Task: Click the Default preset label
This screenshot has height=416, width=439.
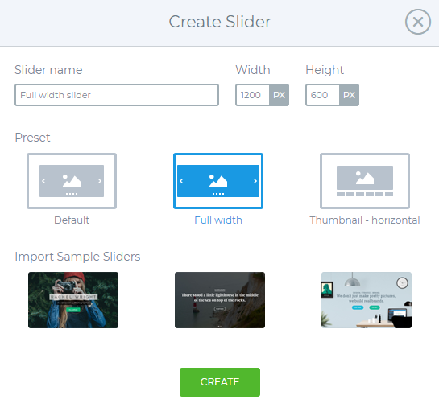Action: (x=72, y=220)
